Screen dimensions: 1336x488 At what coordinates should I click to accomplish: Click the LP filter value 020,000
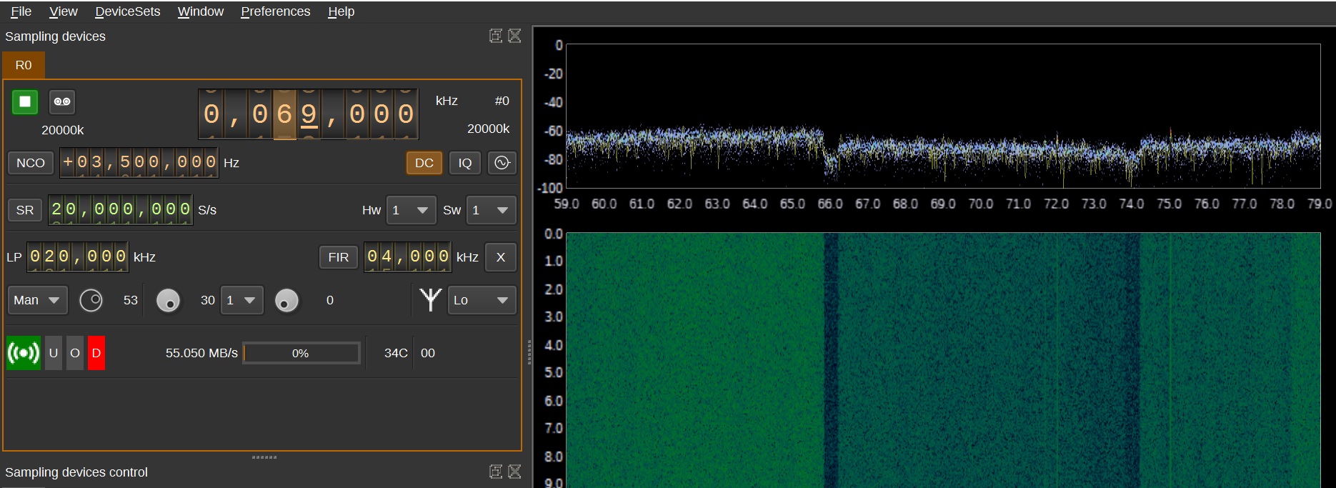(x=78, y=257)
